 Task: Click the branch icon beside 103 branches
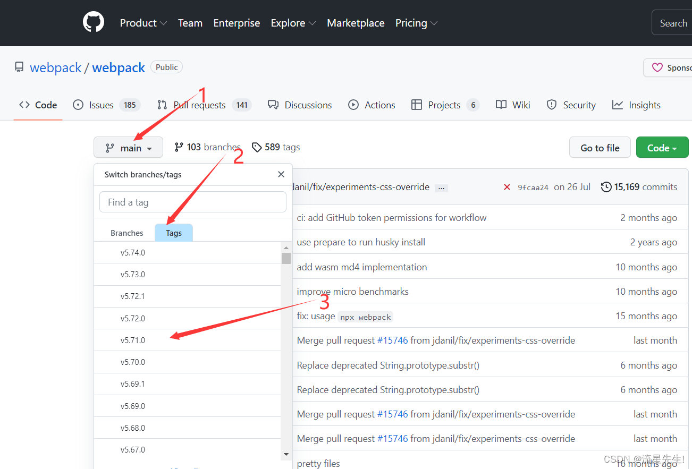(x=179, y=147)
